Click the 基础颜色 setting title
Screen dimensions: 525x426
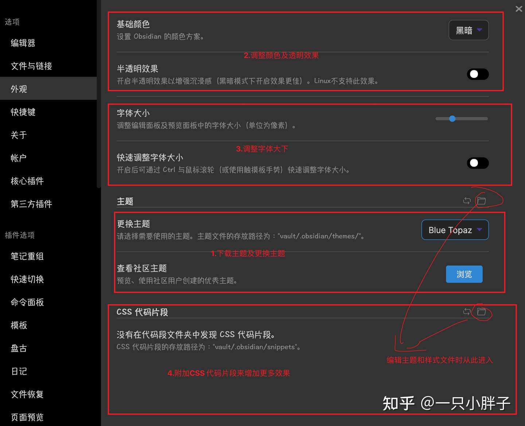(x=133, y=24)
